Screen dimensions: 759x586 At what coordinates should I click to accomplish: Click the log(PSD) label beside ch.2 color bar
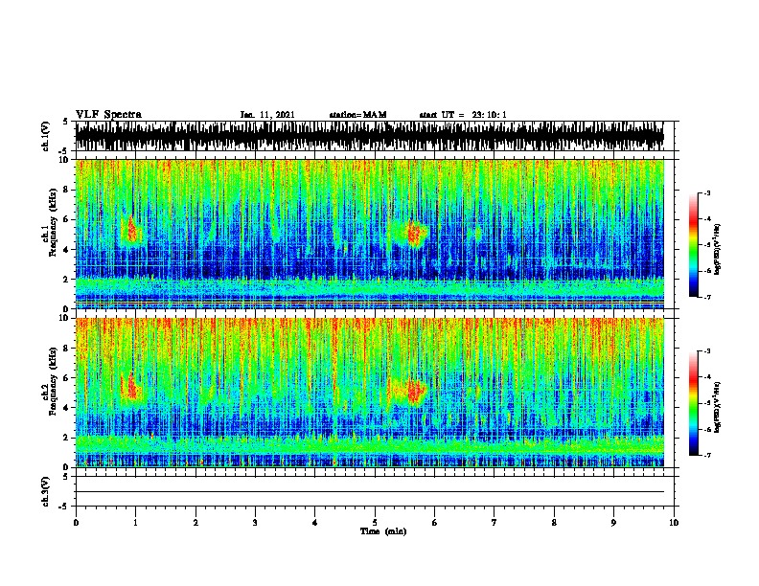pyautogui.click(x=717, y=407)
